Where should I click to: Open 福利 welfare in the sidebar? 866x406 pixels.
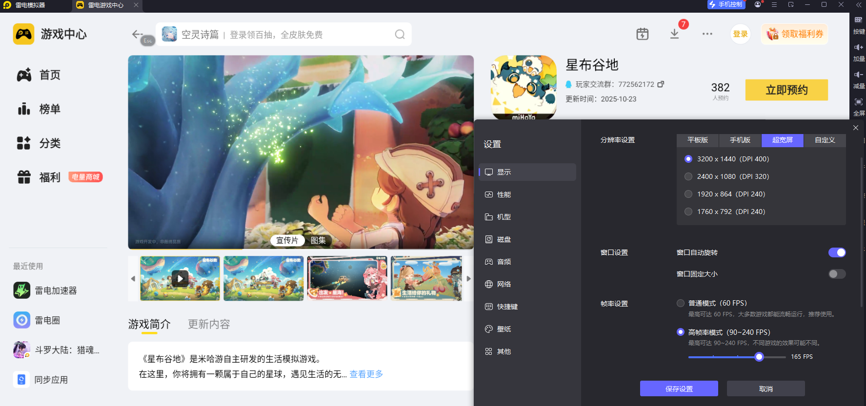tap(39, 177)
